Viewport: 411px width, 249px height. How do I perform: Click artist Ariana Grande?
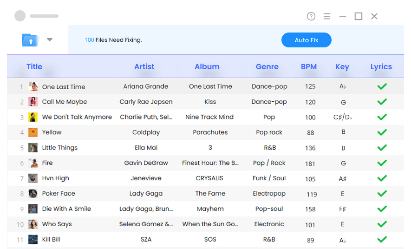tap(146, 86)
